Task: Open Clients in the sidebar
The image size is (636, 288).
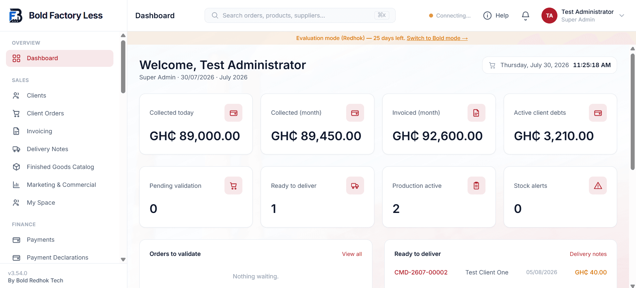Action: [60, 96]
